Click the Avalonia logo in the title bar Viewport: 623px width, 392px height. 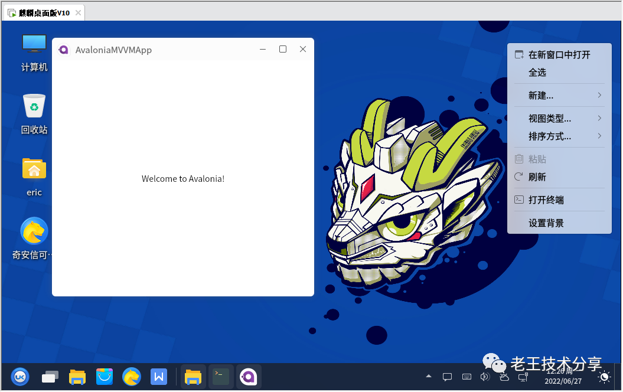[x=64, y=50]
